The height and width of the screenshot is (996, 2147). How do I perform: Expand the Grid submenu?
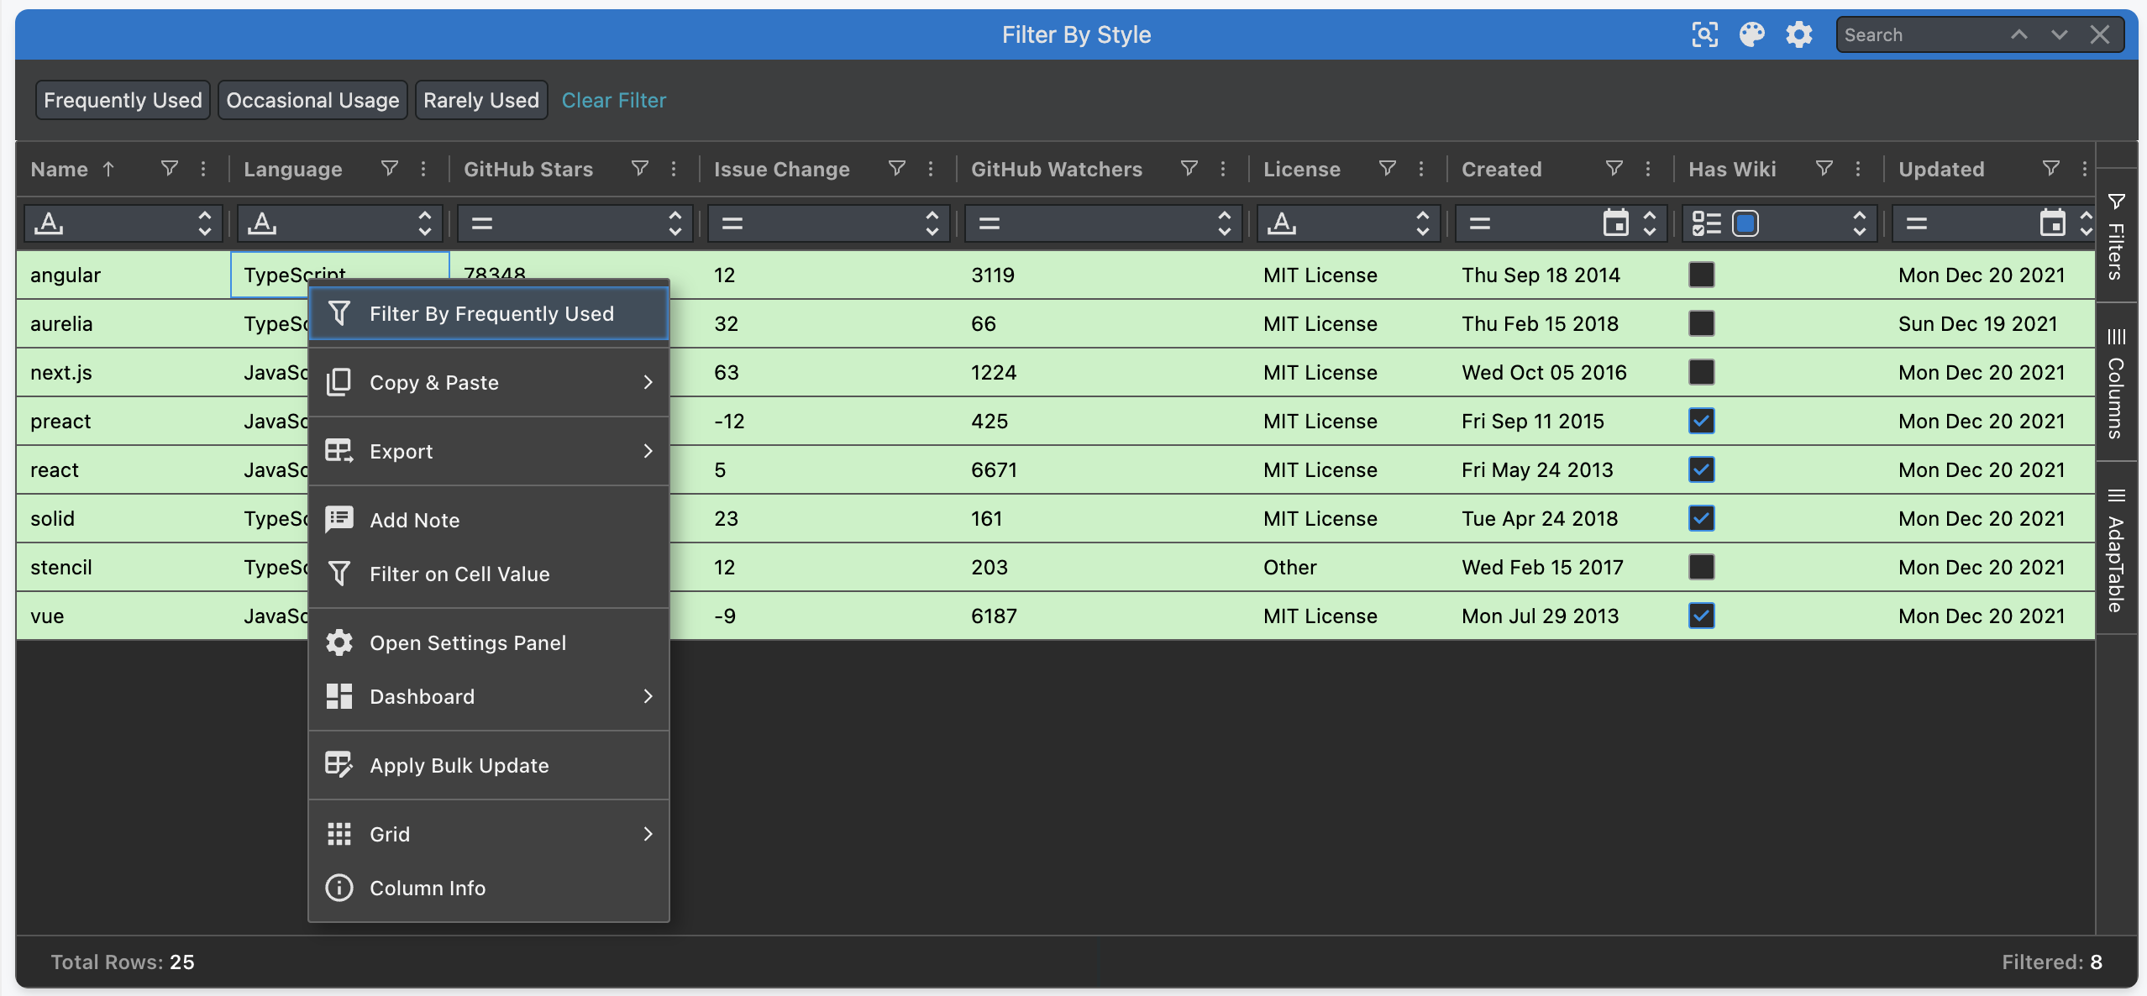[x=489, y=834]
